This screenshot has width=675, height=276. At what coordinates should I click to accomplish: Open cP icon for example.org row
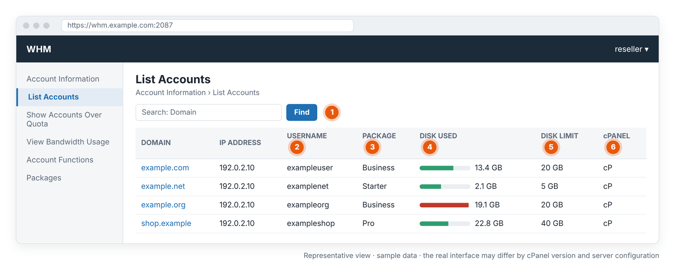(607, 205)
